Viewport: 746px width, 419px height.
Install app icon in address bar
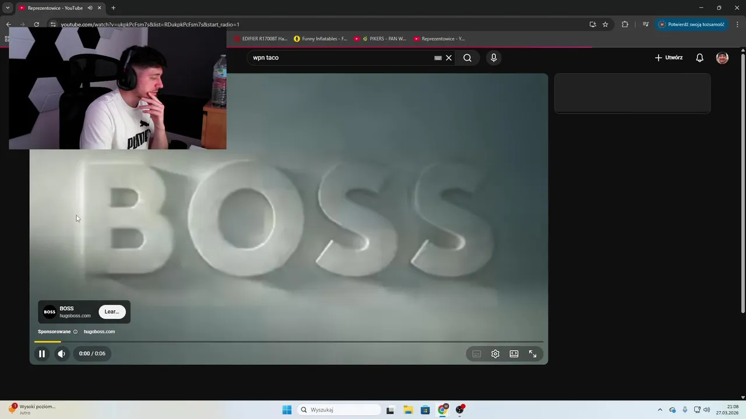(x=593, y=24)
